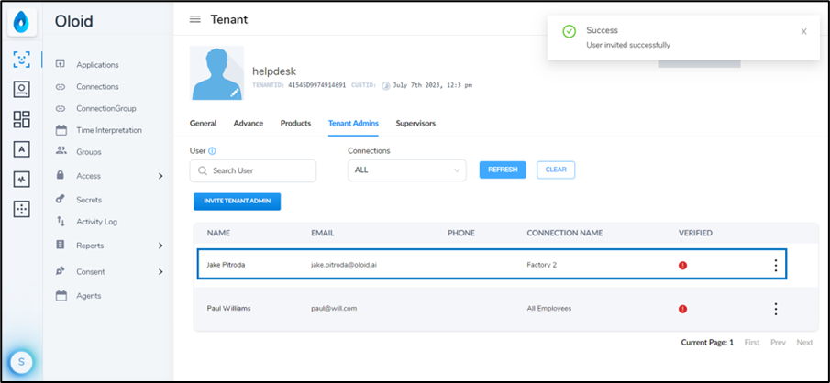Screen dimensions: 830x383
Task: Click the red unverified icon for Paul Williams
Action: pyautogui.click(x=683, y=309)
